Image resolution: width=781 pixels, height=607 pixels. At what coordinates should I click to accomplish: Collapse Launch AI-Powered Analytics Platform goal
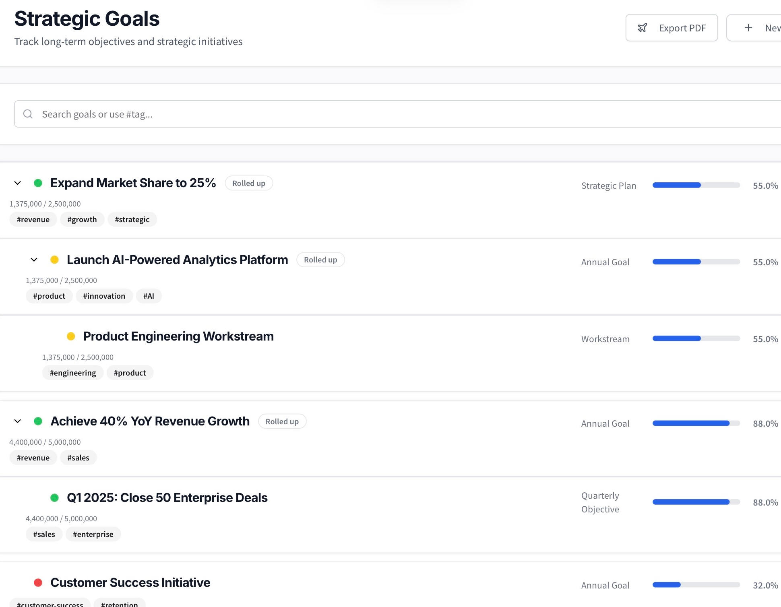[x=34, y=260]
